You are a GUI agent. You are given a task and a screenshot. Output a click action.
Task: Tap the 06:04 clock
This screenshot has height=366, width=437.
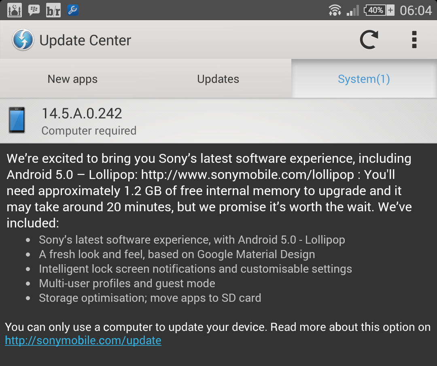416,11
